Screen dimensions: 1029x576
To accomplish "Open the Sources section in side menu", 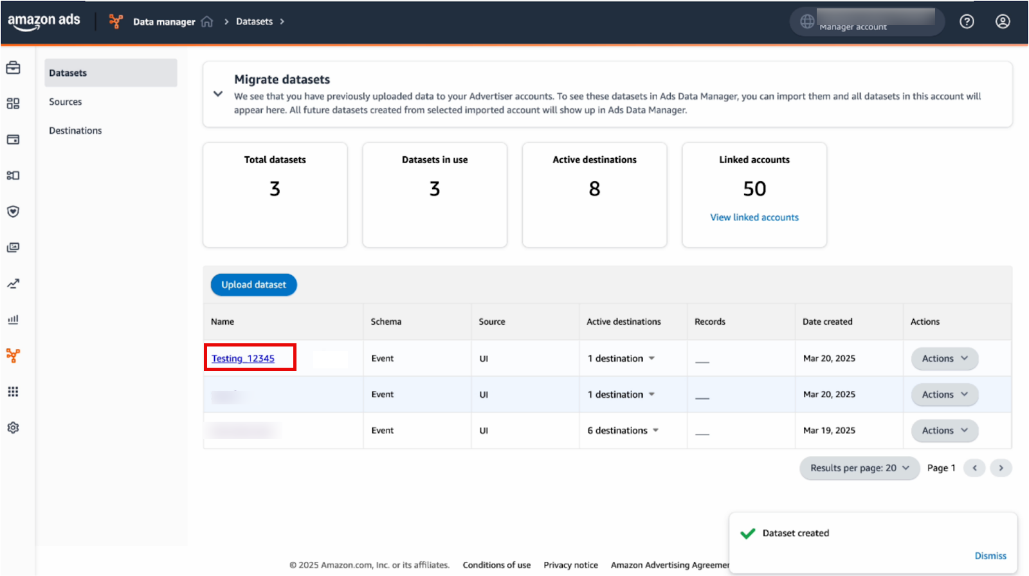I will coord(66,102).
